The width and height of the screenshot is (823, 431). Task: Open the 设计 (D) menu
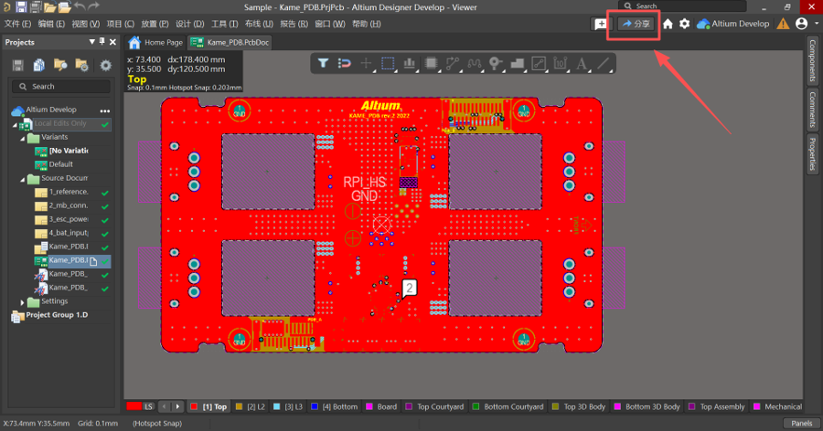click(x=190, y=24)
